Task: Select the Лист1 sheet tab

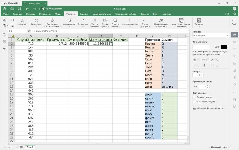Action: (30, 147)
